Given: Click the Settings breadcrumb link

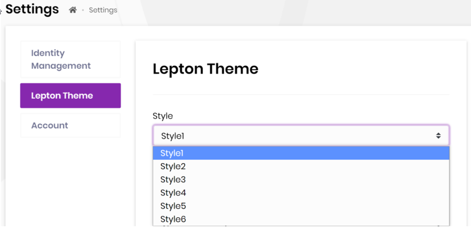Looking at the screenshot, I should [103, 10].
